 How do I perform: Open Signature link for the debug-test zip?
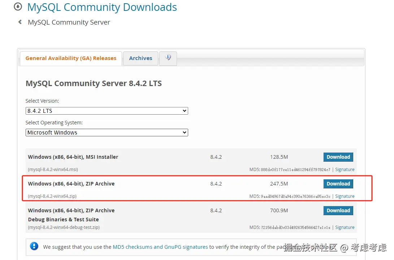345,227
